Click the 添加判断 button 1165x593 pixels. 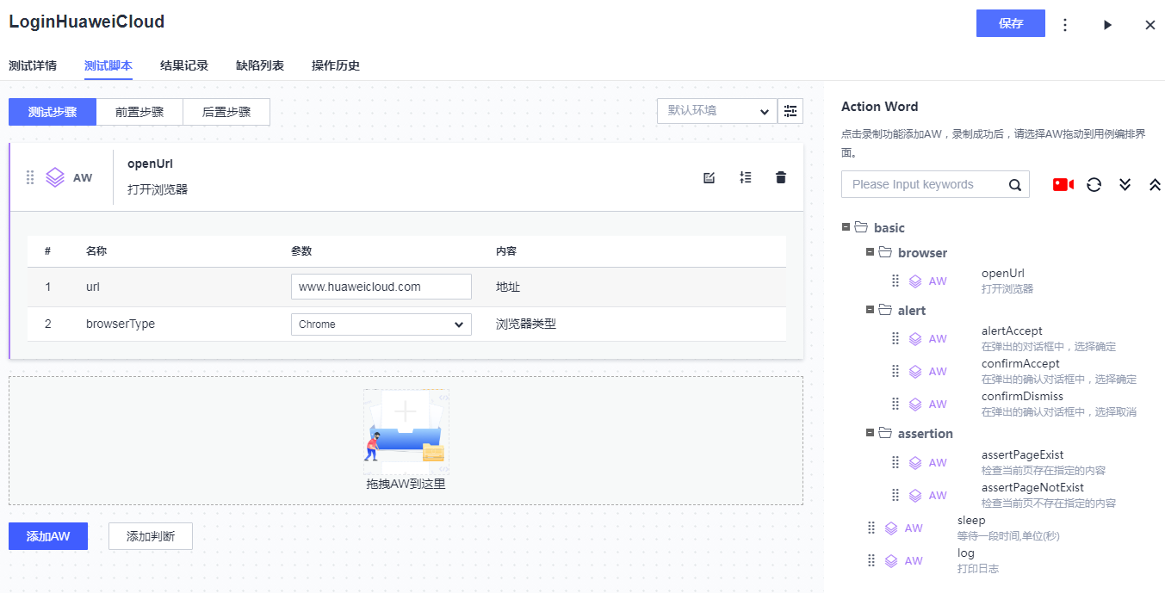[151, 536]
